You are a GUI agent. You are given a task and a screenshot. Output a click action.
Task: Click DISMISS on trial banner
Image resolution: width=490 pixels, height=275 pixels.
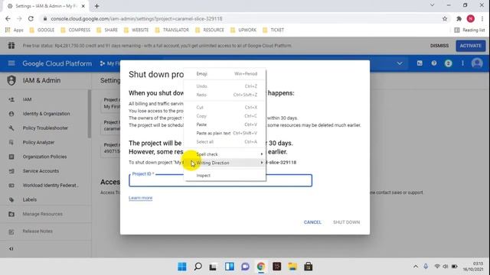[439, 46]
